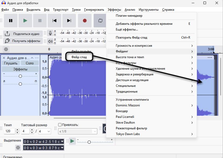Open the Тактовый размер denominator dropdown
Viewport: 223px width, 158px height.
(44, 131)
